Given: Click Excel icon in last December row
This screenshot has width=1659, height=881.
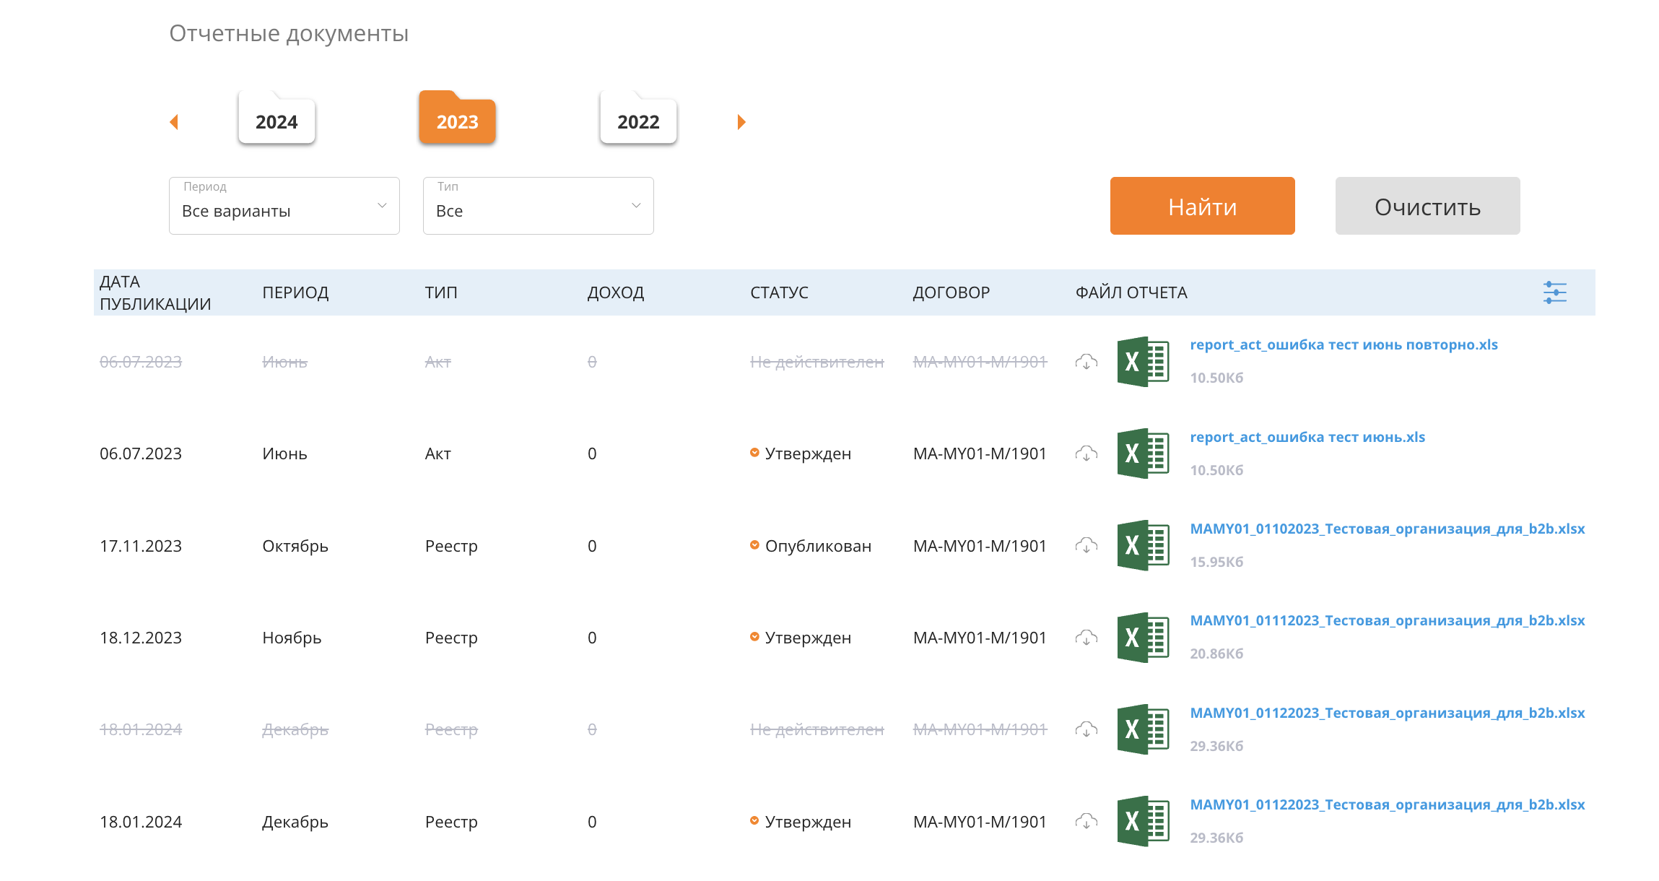Looking at the screenshot, I should [x=1143, y=821].
